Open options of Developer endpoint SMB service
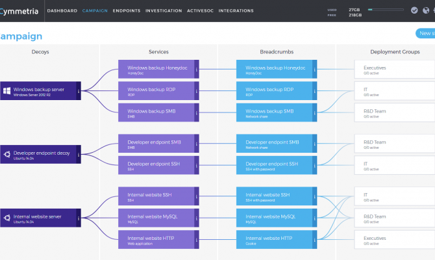Screen dimensions: 435x260 [x=197, y=144]
